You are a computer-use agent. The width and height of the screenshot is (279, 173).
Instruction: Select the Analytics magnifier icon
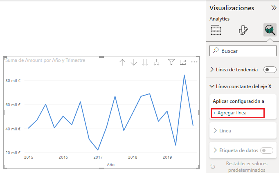tap(270, 30)
